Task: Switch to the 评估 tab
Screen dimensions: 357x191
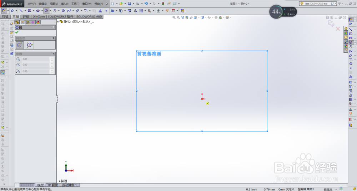Action: (26, 17)
